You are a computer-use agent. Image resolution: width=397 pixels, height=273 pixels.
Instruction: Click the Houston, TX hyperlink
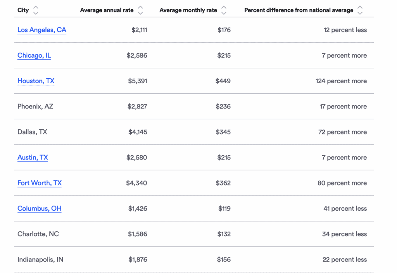[x=36, y=81]
